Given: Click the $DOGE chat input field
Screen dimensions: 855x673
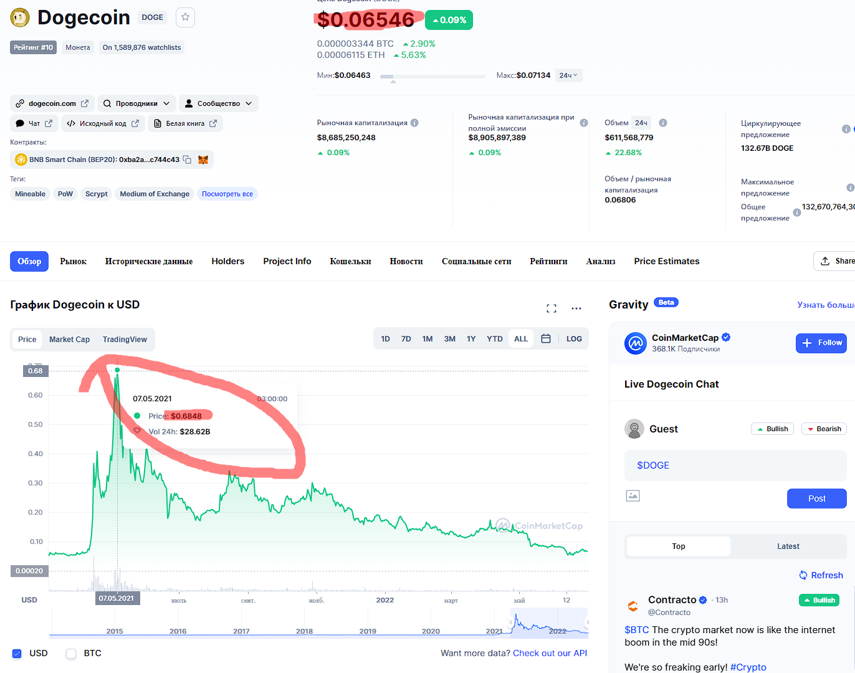Looking at the screenshot, I should pos(735,465).
